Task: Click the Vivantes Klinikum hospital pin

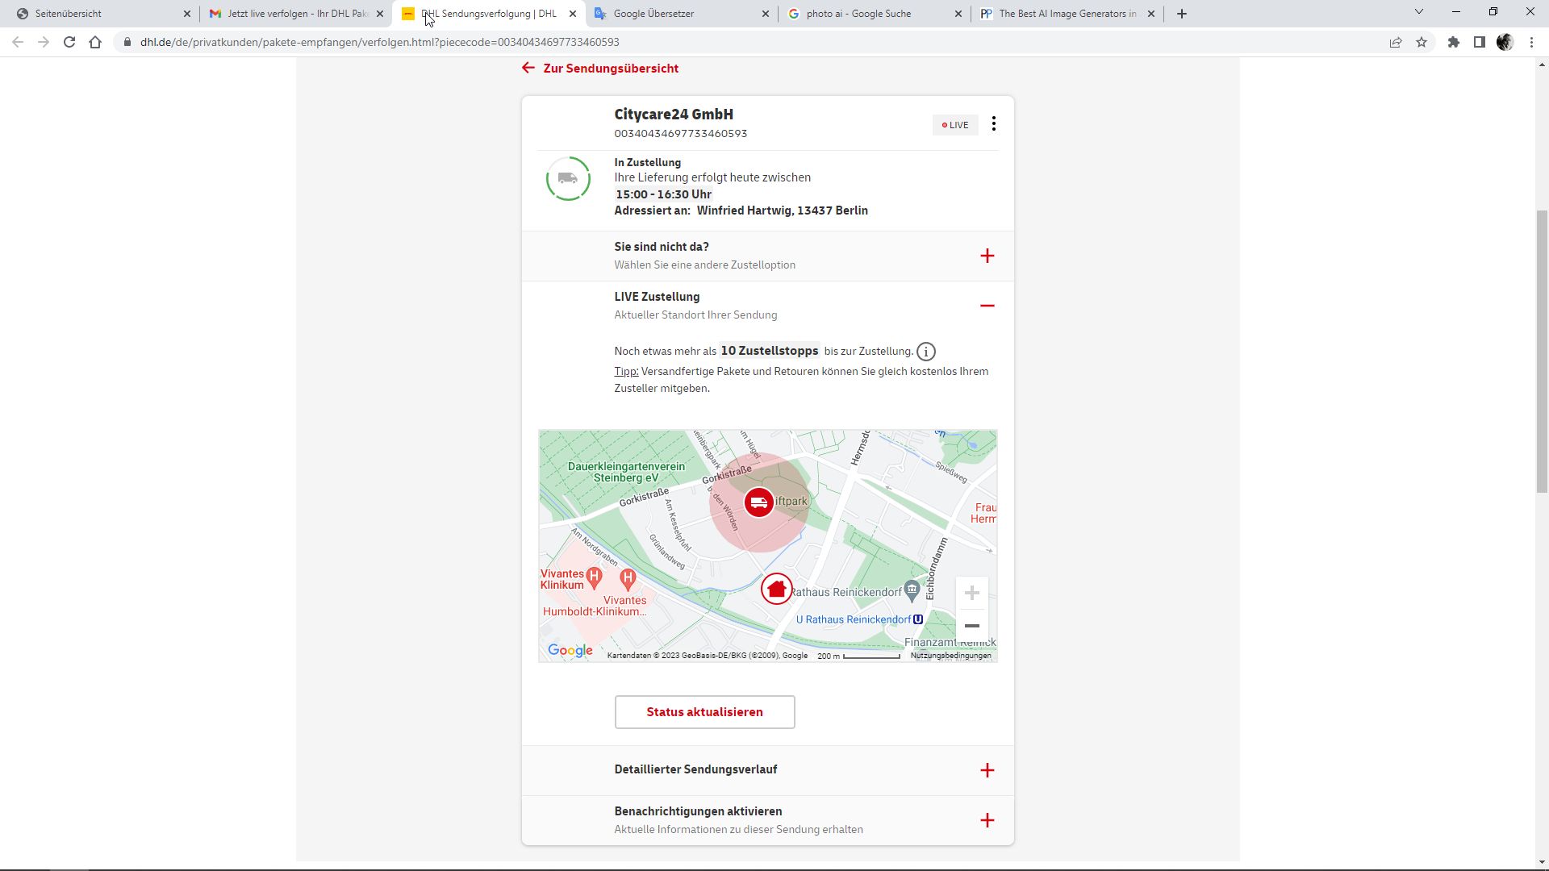Action: click(595, 577)
